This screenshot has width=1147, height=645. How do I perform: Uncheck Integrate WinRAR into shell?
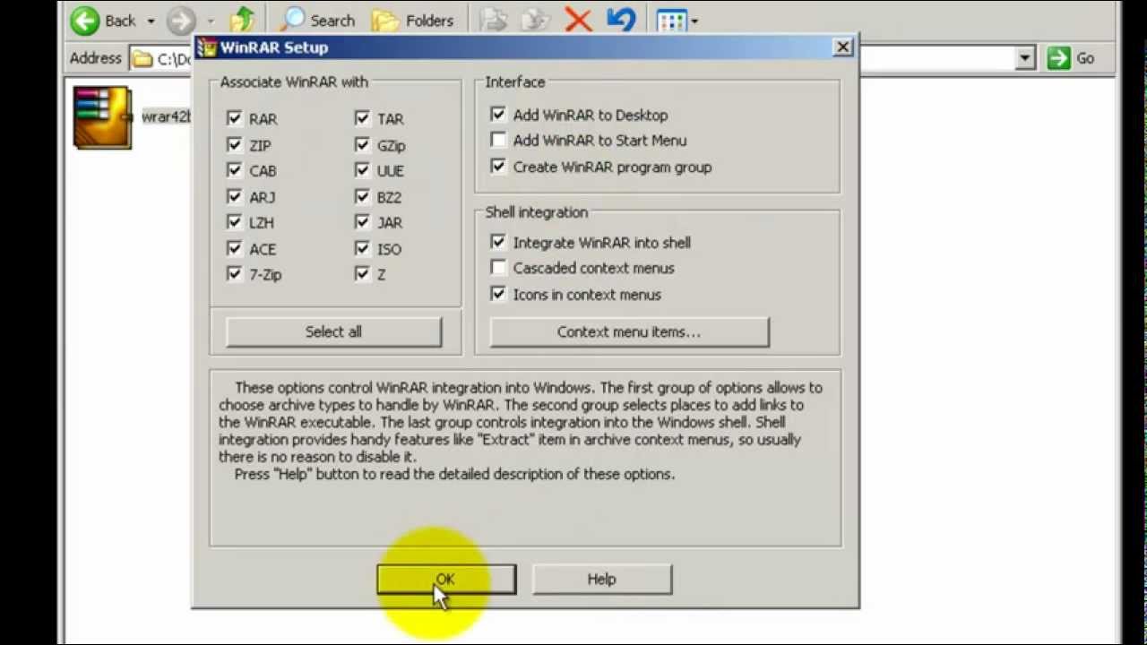(498, 242)
